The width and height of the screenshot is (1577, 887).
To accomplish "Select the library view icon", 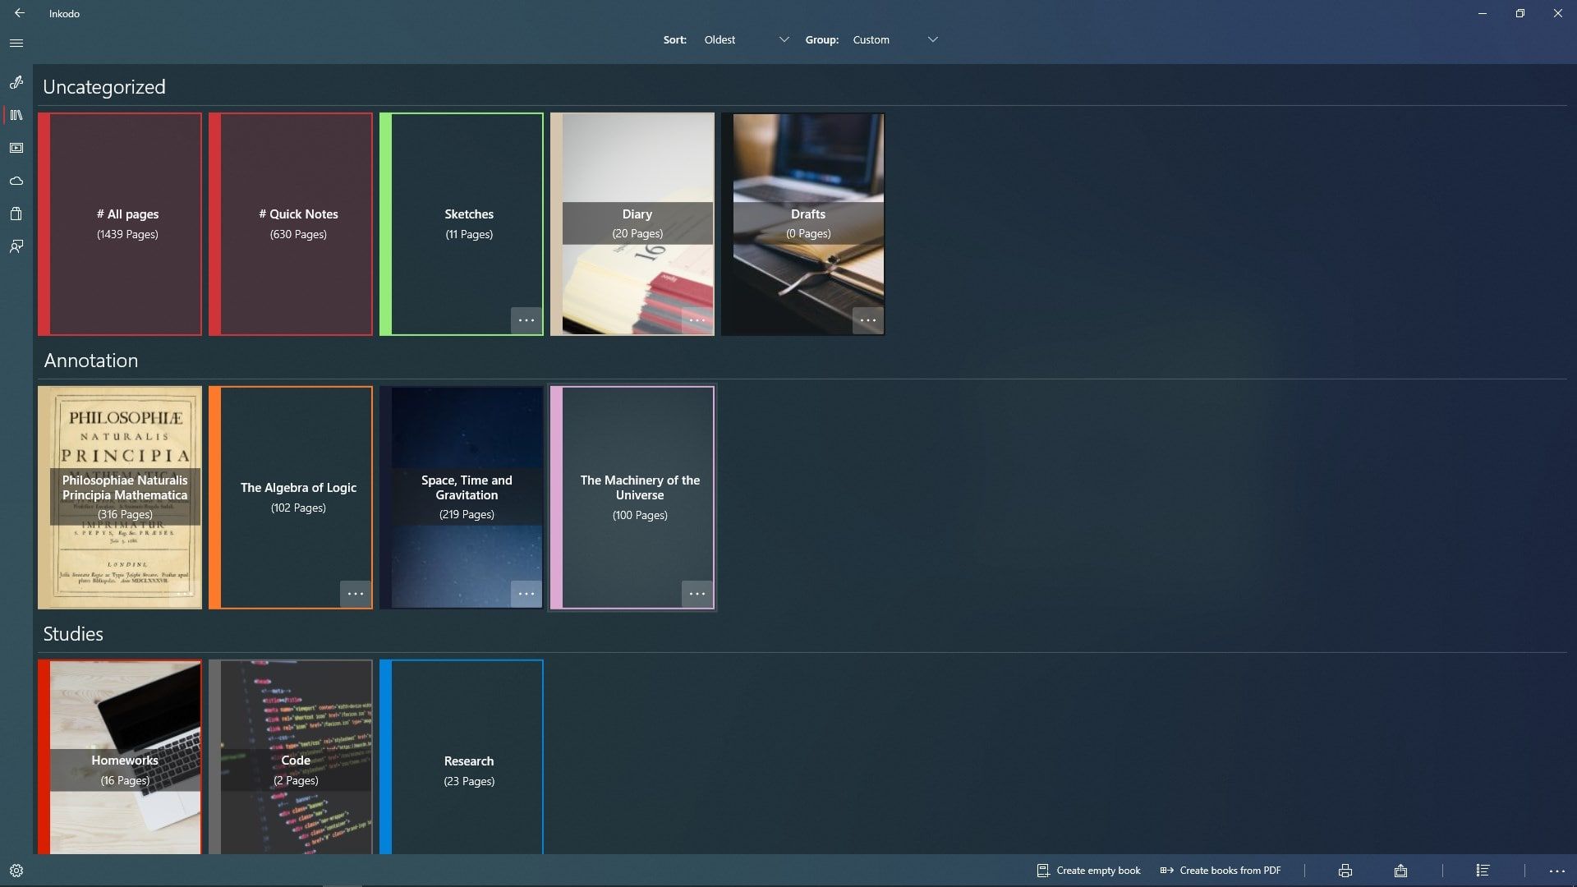I will pos(16,115).
